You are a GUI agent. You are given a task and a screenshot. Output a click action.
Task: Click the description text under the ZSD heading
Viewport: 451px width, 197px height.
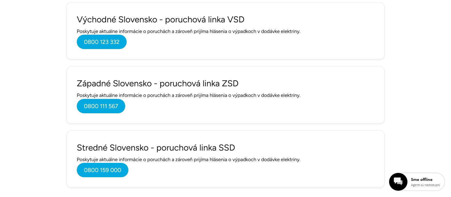click(x=188, y=95)
